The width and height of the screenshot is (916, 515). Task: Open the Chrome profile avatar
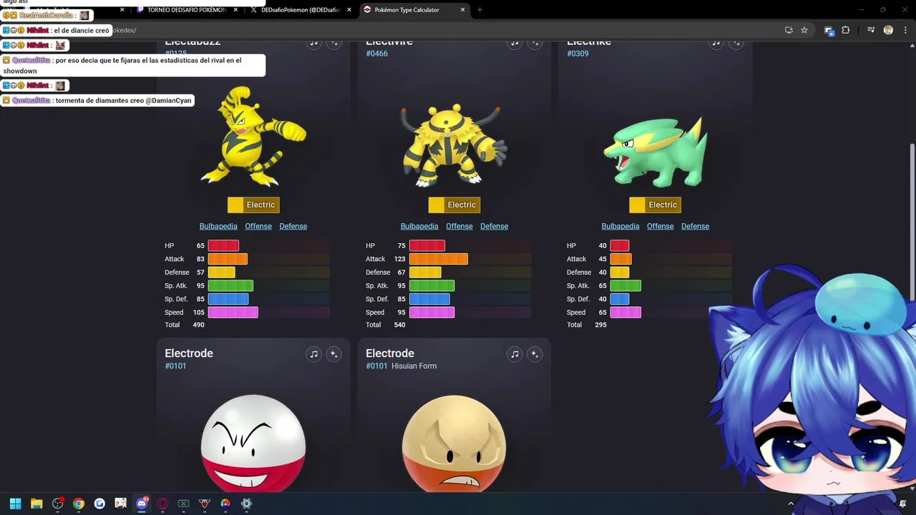(888, 30)
